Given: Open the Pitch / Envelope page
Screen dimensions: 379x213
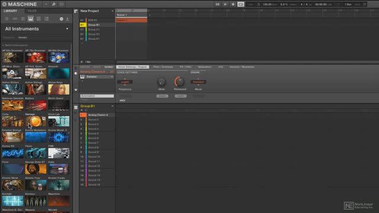Looking at the screenshot, I should 163,67.
